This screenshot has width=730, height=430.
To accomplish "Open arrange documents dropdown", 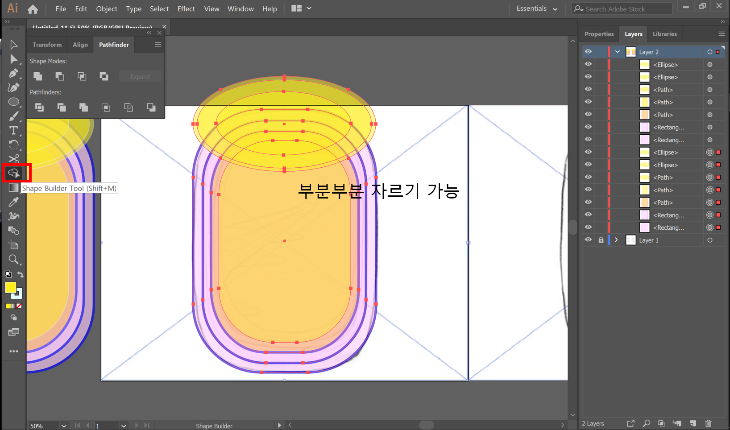I will [301, 8].
